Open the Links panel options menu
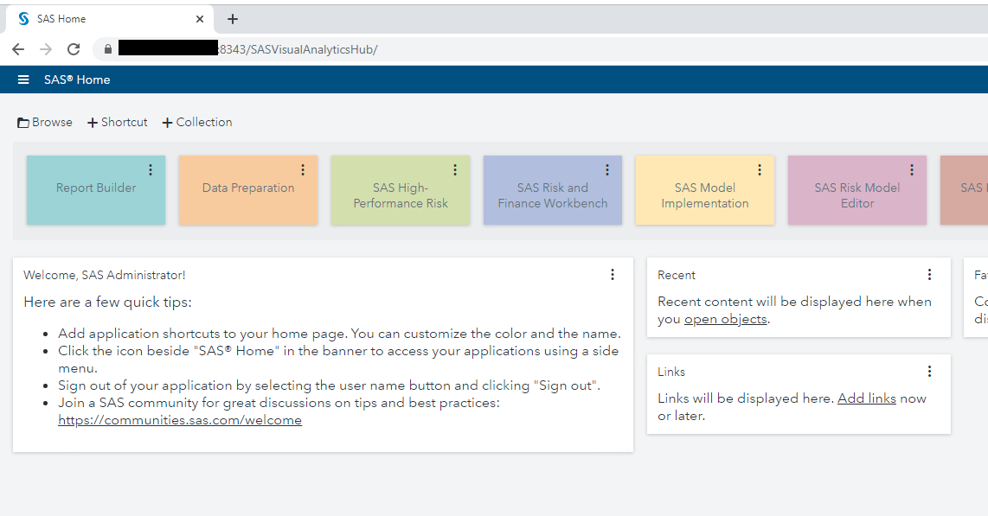The width and height of the screenshot is (988, 516). point(929,371)
